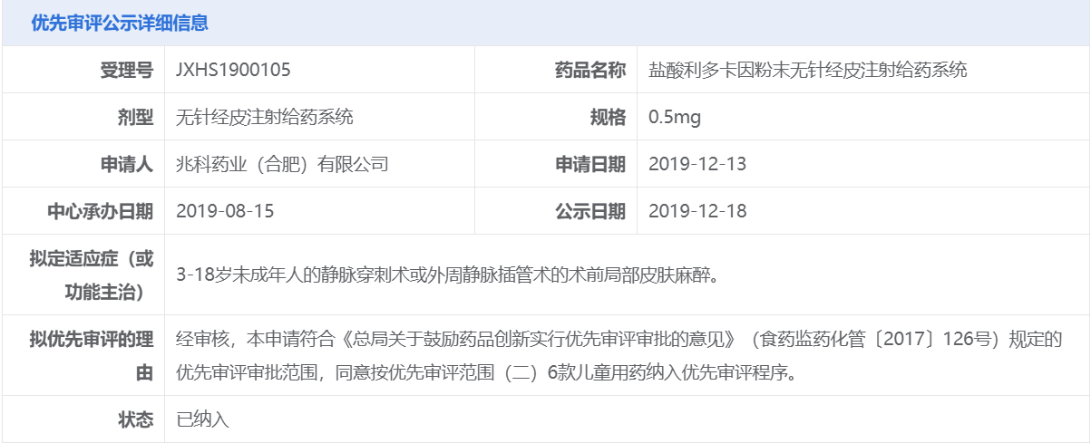The image size is (1091, 443).
Task: Click applicant 兆科药业（合肥）有限公司
Action: pos(282,164)
